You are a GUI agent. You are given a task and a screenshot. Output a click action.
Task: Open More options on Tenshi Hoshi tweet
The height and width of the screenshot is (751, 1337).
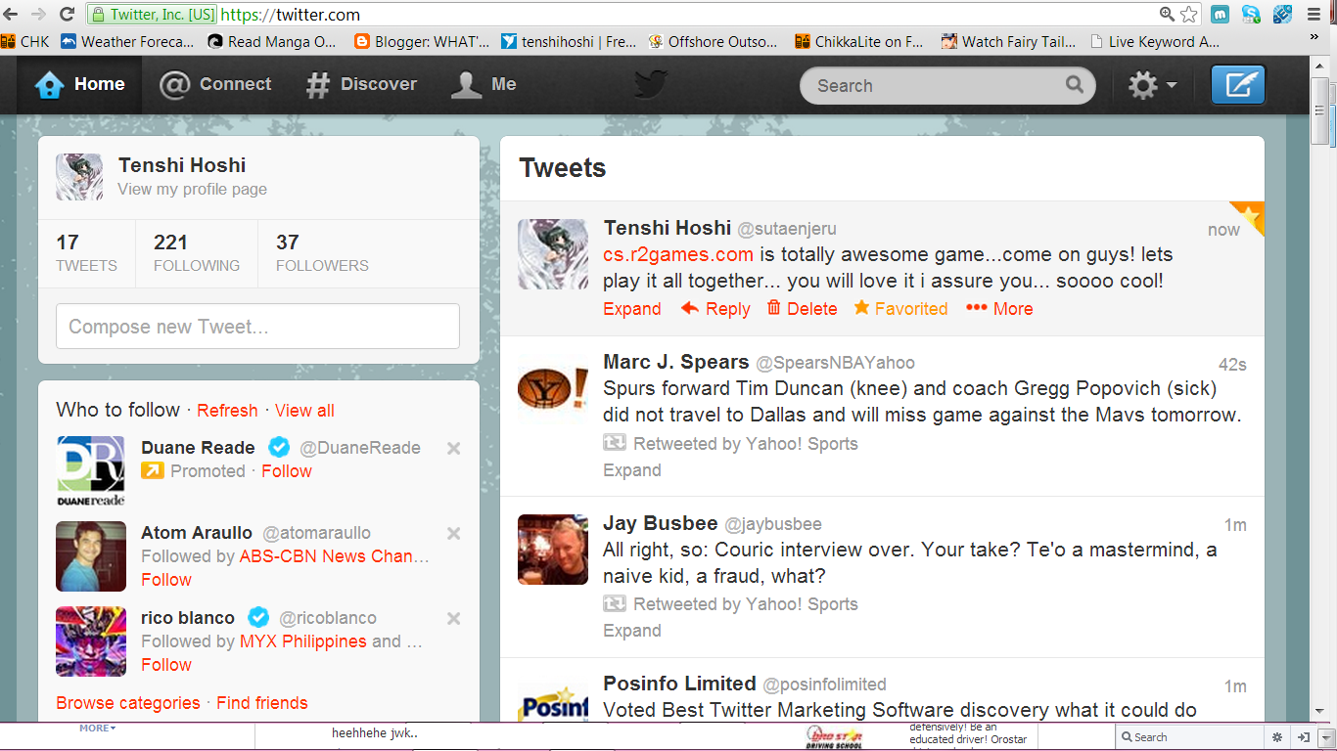(x=999, y=309)
